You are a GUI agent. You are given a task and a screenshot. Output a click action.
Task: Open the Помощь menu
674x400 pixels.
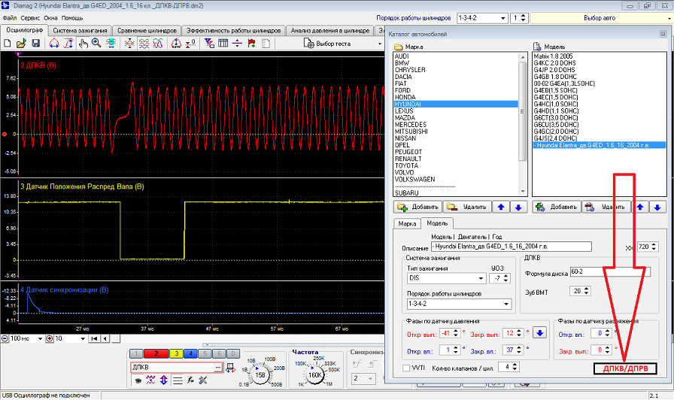(71, 18)
